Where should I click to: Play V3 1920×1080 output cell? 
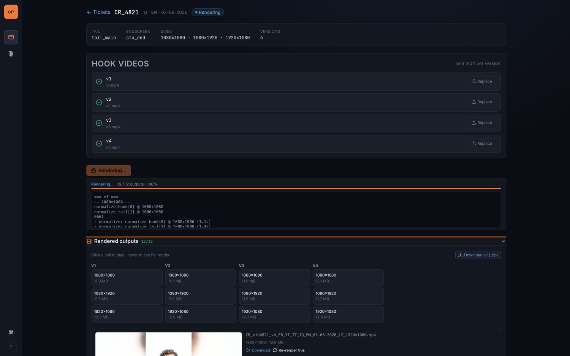tap(274, 314)
